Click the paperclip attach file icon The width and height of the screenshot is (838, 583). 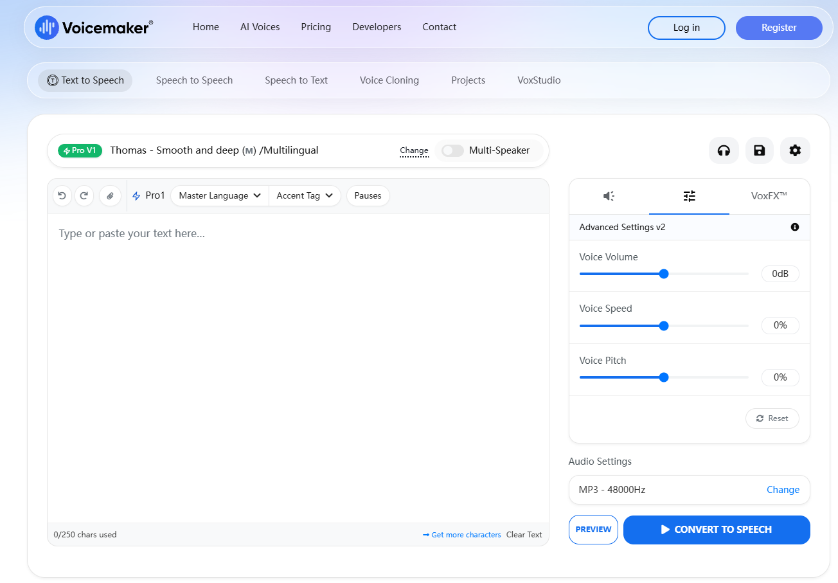click(110, 195)
